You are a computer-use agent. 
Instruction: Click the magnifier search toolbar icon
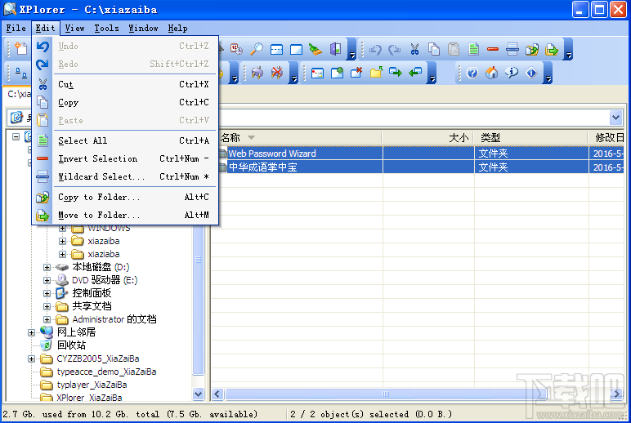(x=257, y=50)
